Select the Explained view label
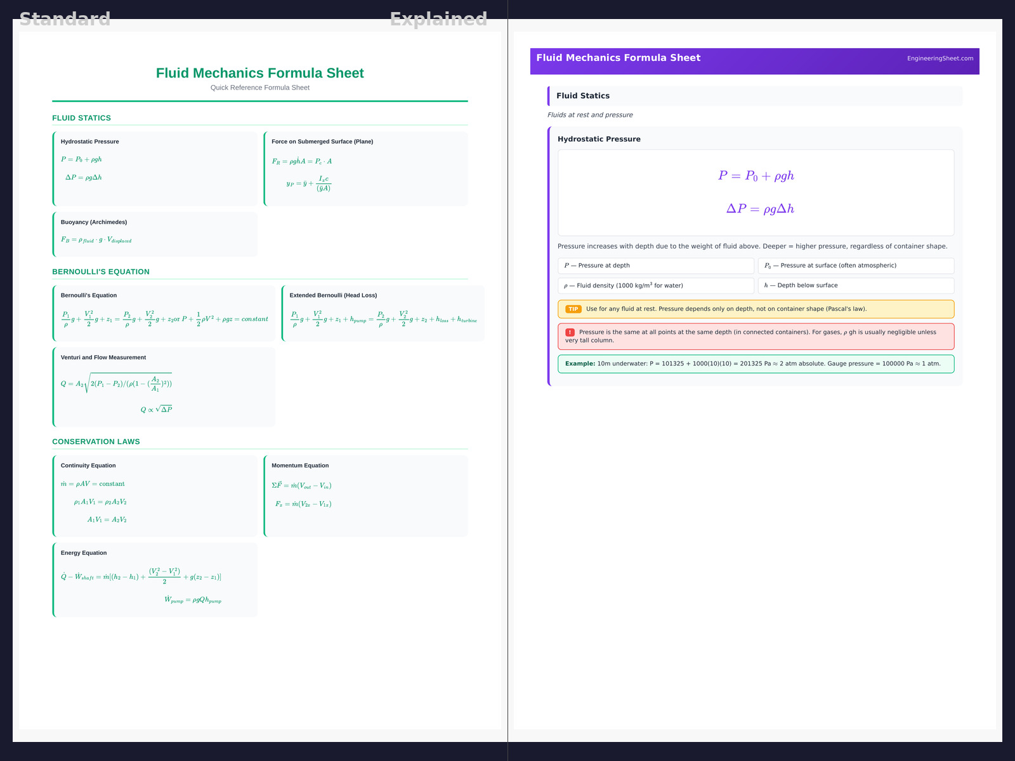This screenshot has width=1015, height=761. tap(438, 19)
